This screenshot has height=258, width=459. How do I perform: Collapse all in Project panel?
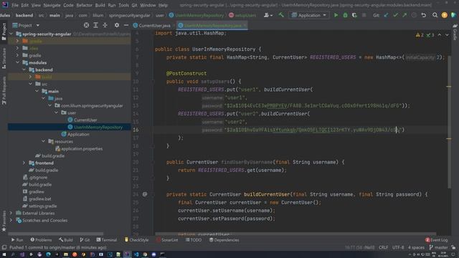coord(105,26)
